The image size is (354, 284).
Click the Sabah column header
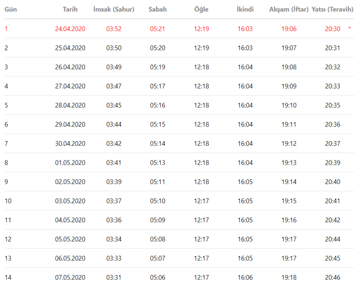click(158, 9)
